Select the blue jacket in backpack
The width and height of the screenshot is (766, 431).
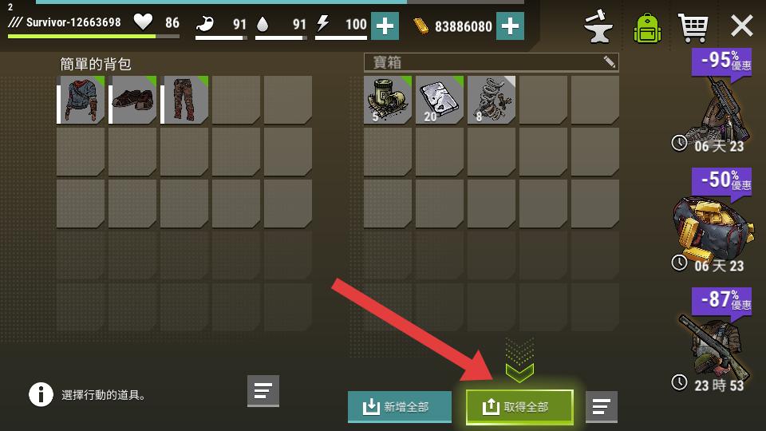(x=81, y=100)
